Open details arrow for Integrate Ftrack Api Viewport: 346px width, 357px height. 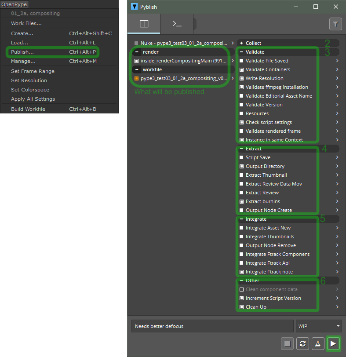(x=337, y=263)
